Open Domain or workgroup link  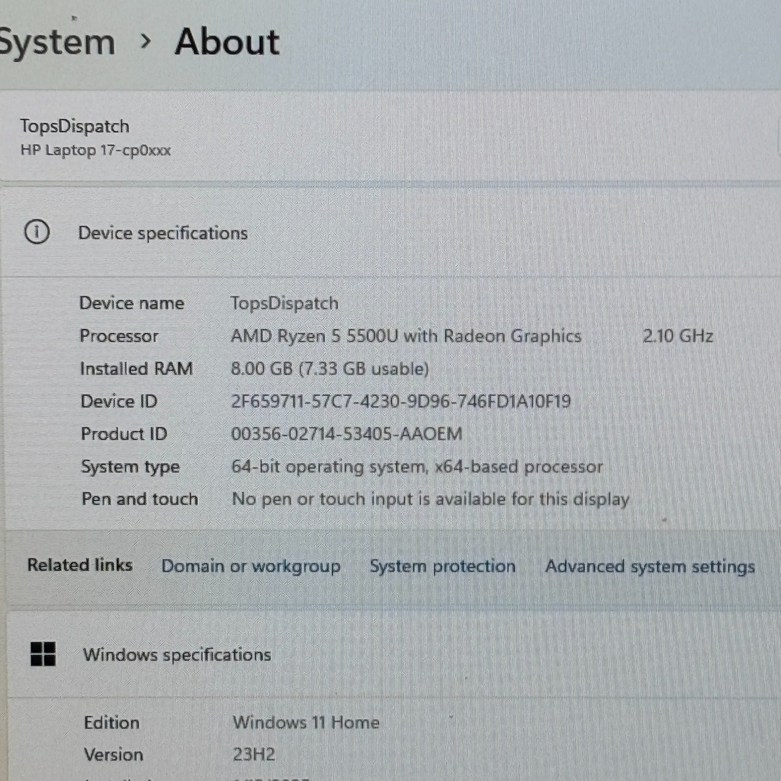251,566
